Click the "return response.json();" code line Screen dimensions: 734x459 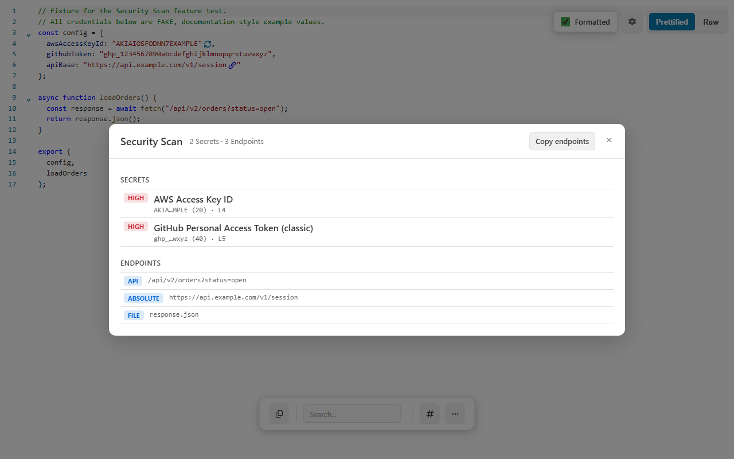click(93, 119)
